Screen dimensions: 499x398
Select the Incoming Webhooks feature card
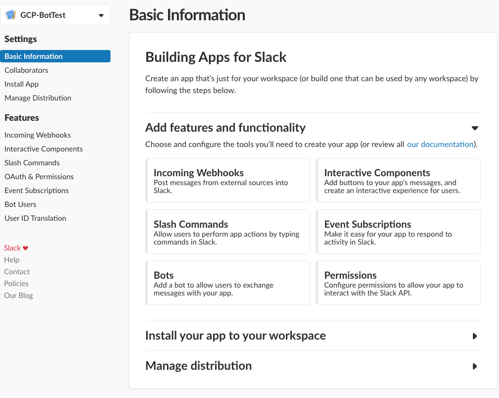(x=228, y=180)
